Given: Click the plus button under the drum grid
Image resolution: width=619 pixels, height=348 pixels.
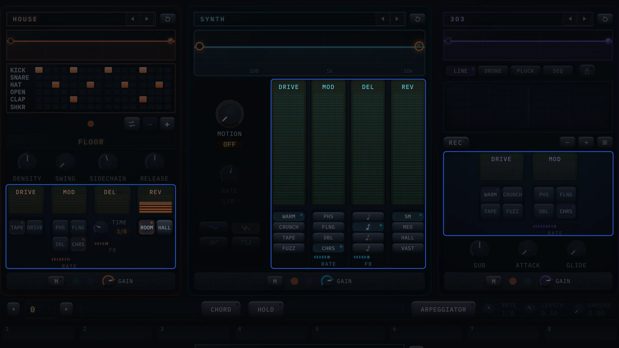Looking at the screenshot, I should [167, 124].
